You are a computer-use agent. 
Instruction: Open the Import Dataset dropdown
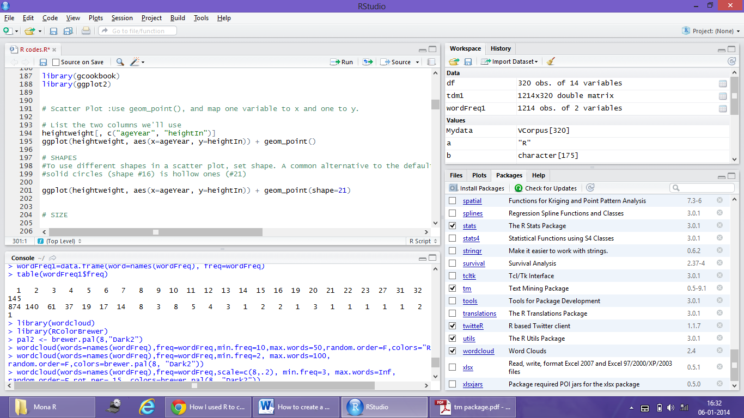coord(509,62)
